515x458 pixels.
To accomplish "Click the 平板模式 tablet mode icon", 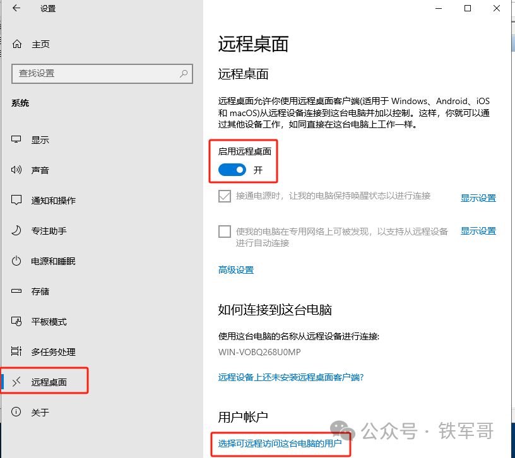I will coord(15,321).
